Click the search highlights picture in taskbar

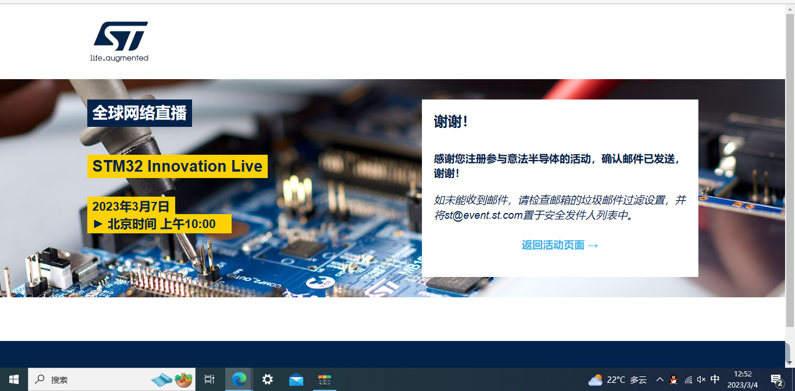[172, 380]
